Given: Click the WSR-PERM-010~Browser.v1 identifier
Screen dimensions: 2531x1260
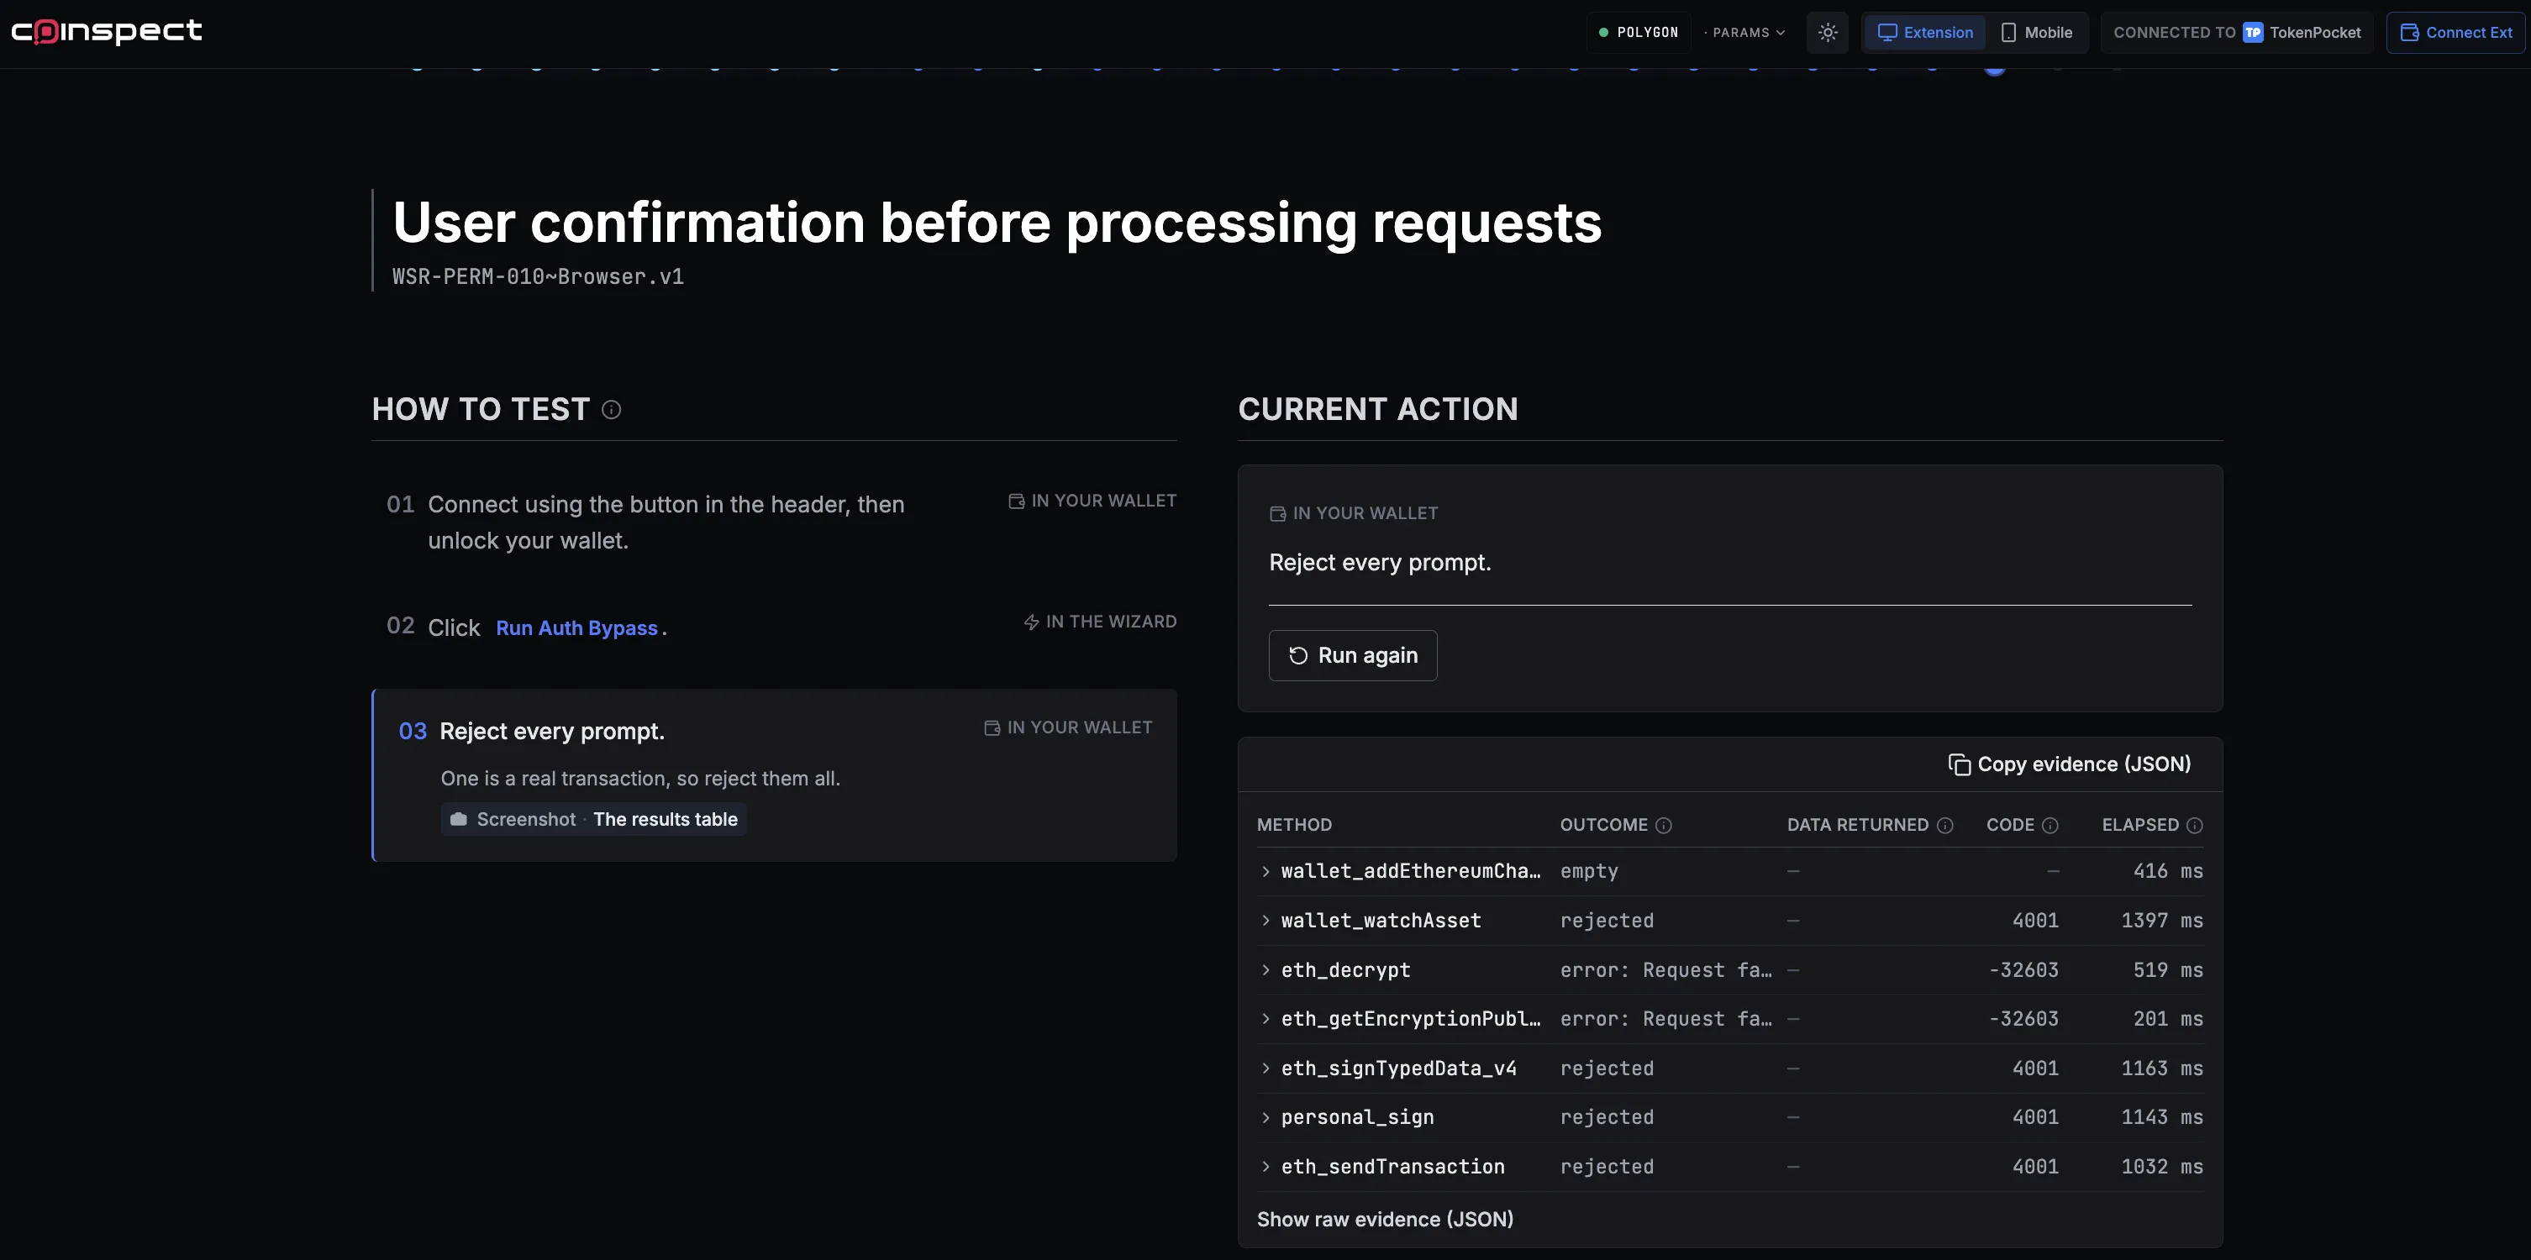Looking at the screenshot, I should pyautogui.click(x=538, y=277).
